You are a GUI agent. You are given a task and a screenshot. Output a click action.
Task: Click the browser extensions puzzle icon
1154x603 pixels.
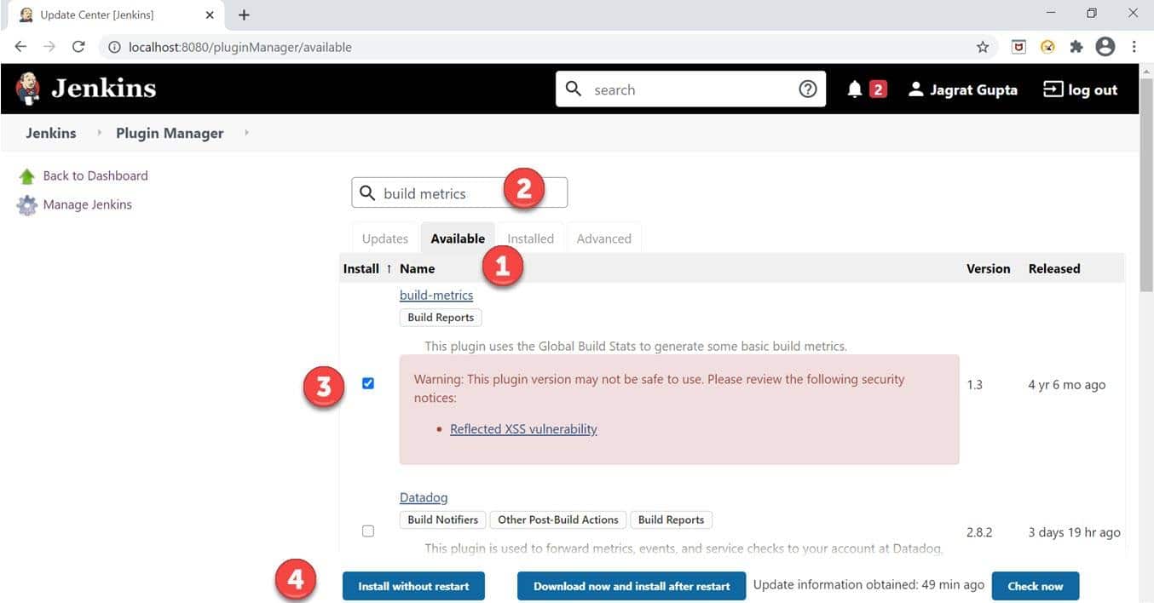click(1076, 47)
